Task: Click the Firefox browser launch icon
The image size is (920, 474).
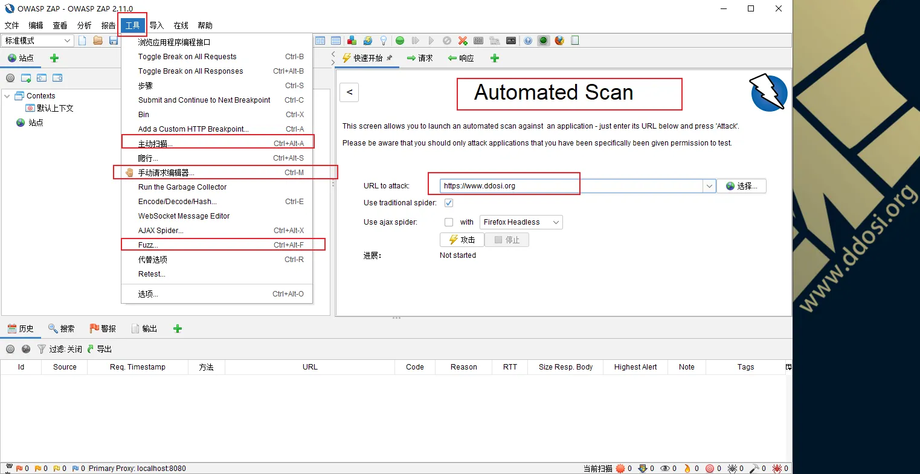Action: point(559,40)
